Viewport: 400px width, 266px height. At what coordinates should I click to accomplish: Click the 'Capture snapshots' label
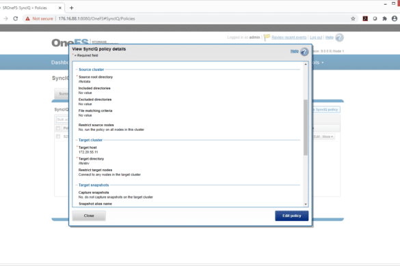[x=94, y=192]
